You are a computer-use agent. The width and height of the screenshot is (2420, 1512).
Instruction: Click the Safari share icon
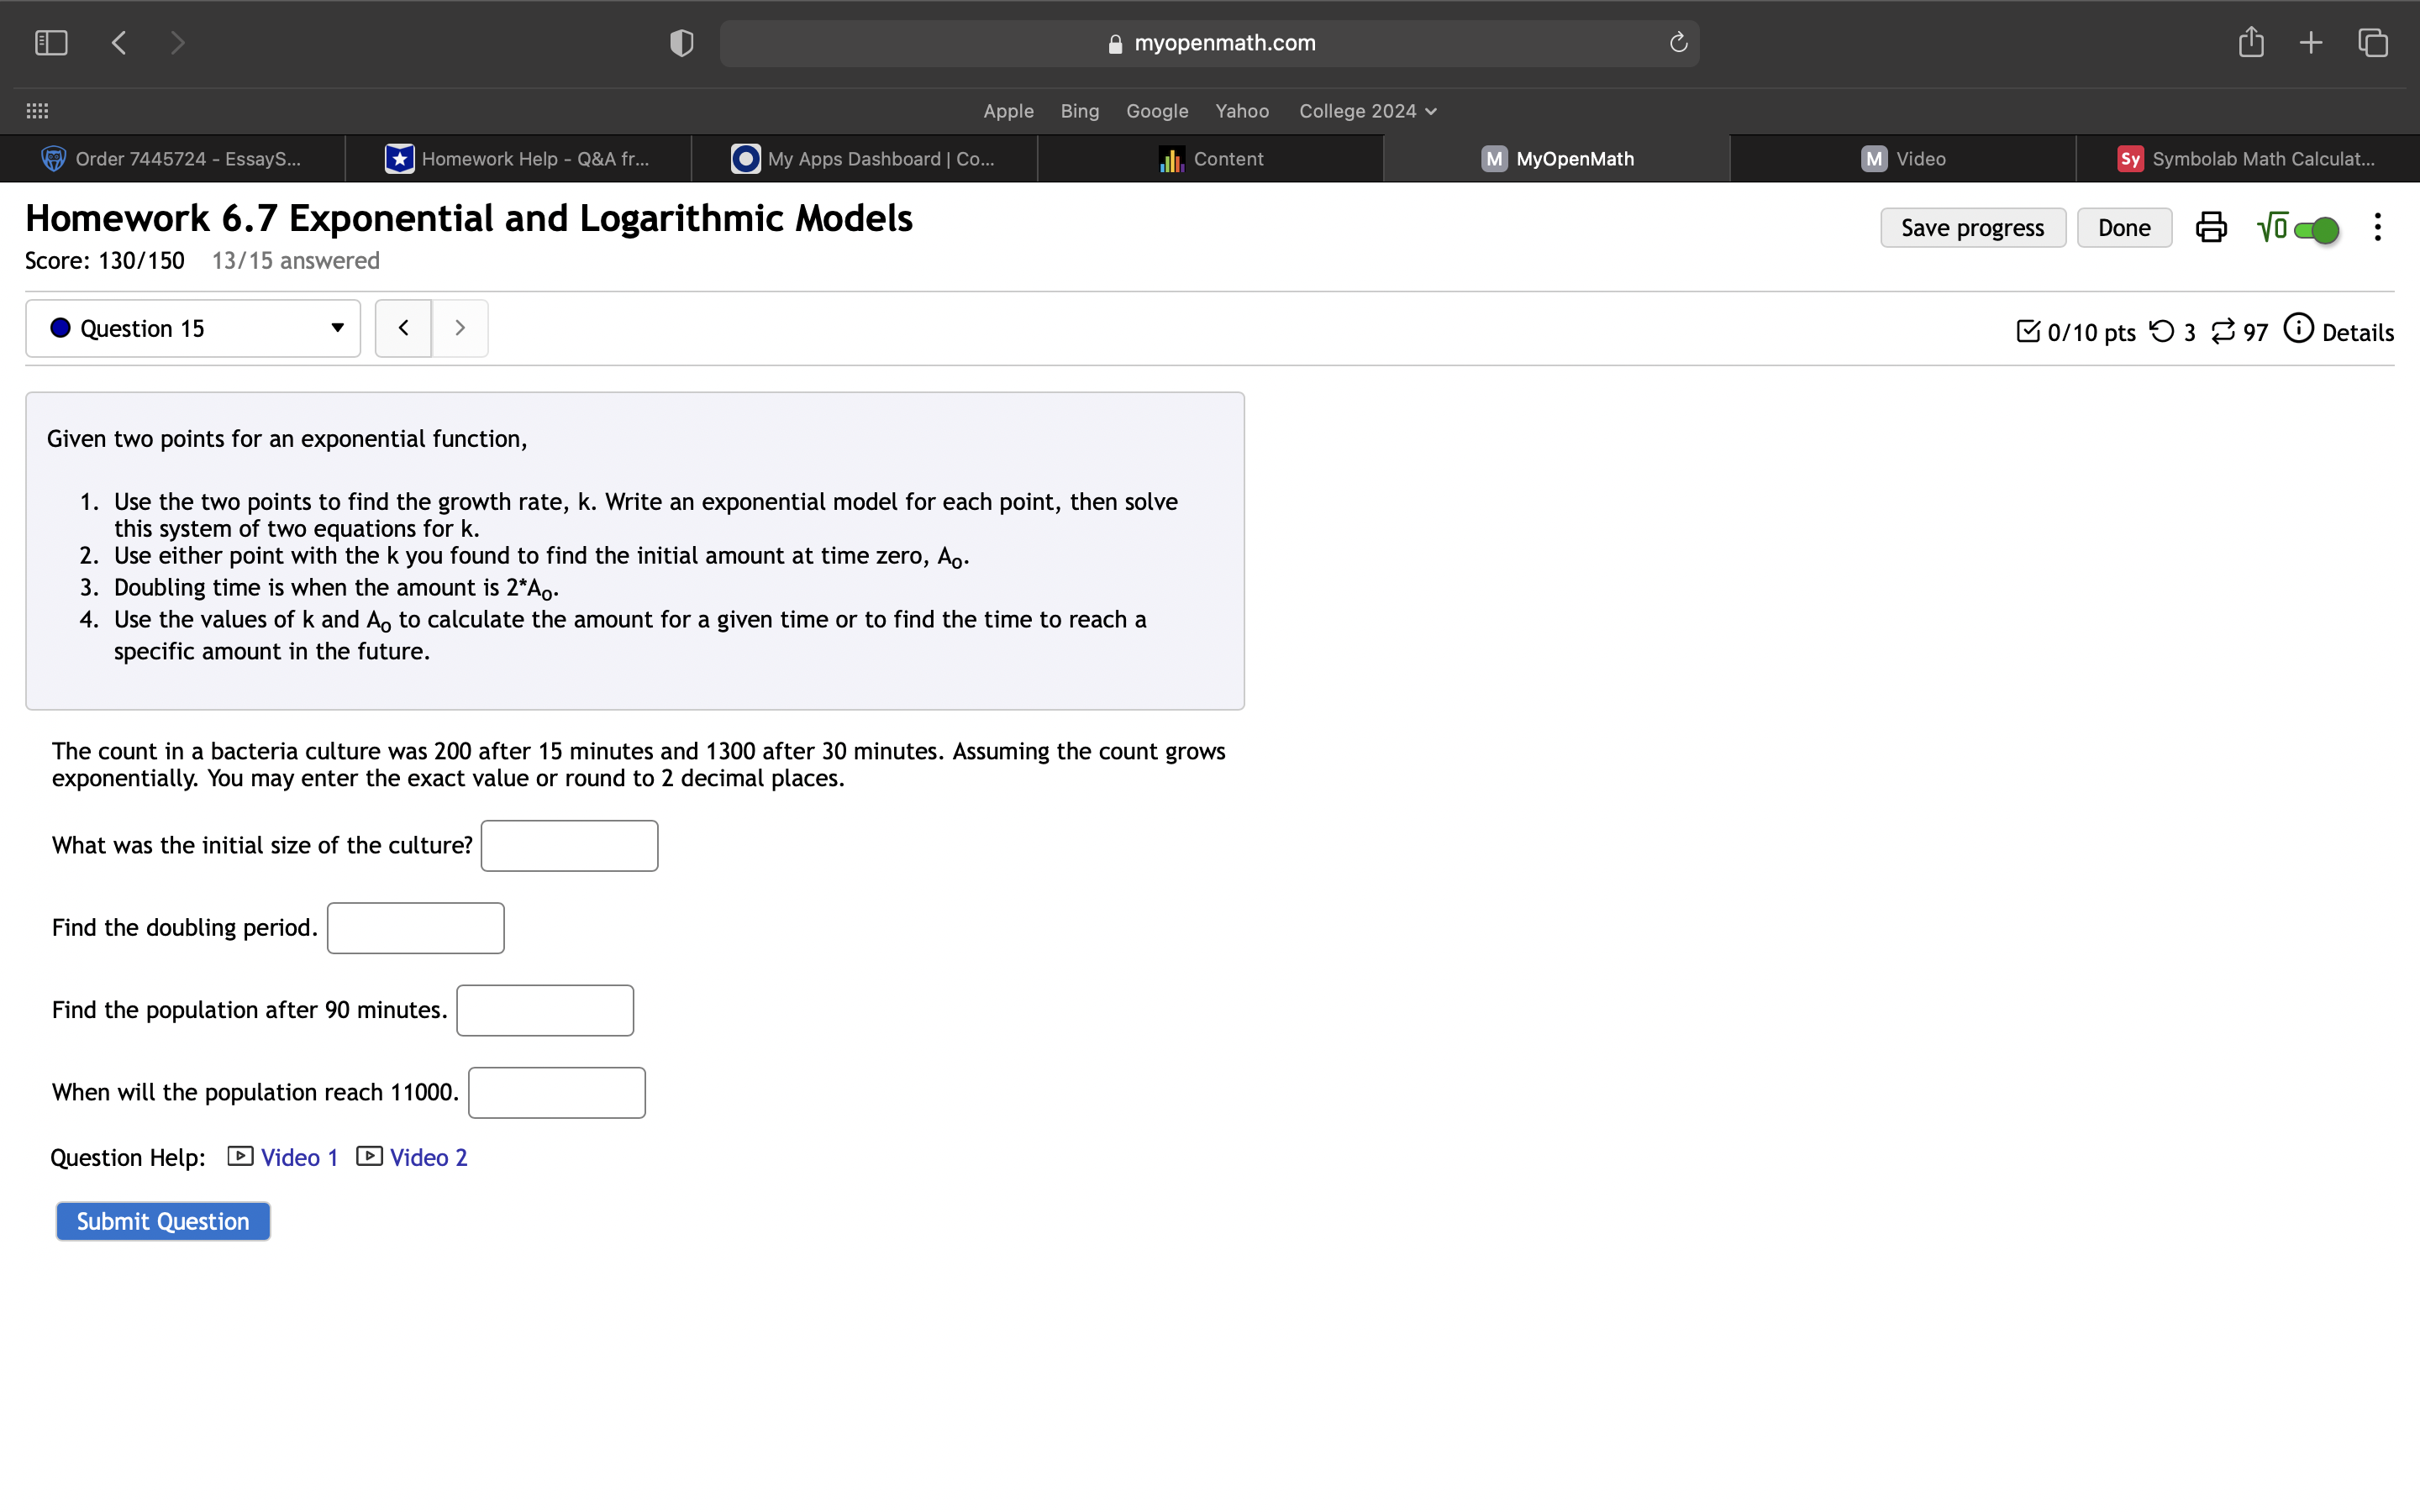coord(2252,42)
